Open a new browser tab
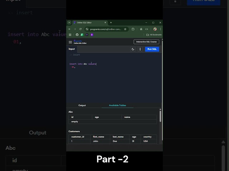Viewport: 229px width, 171px height. [x=111, y=22]
